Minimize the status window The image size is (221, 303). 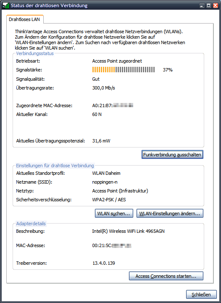[202, 5]
